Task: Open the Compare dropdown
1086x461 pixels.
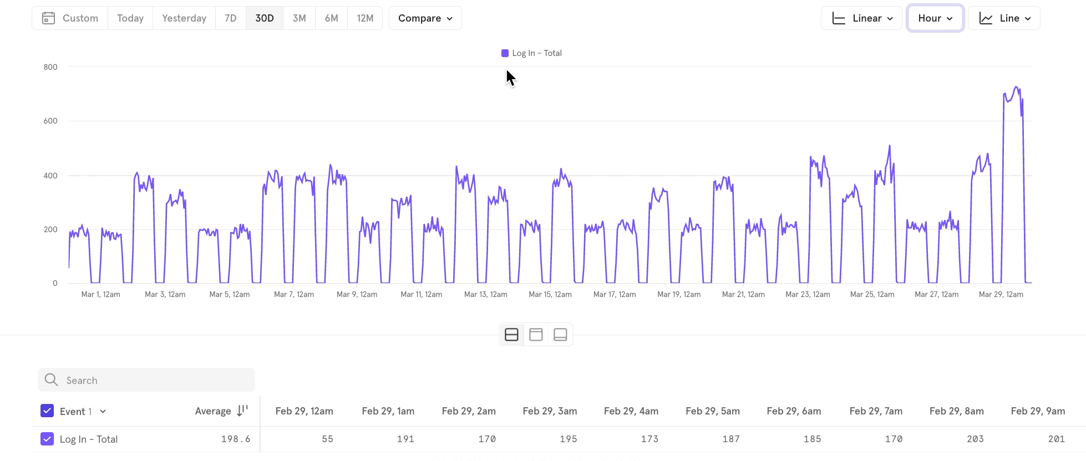Action: pos(425,18)
